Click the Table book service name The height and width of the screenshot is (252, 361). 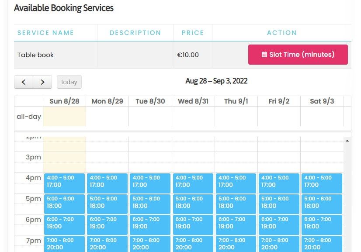point(35,55)
